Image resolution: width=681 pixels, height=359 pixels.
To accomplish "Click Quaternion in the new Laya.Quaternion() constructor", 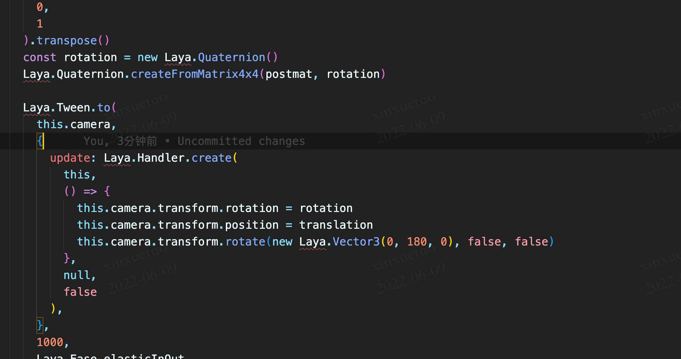I will click(231, 57).
